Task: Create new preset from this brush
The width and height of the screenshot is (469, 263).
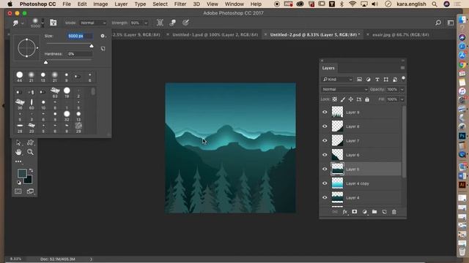Action: click(x=103, y=48)
